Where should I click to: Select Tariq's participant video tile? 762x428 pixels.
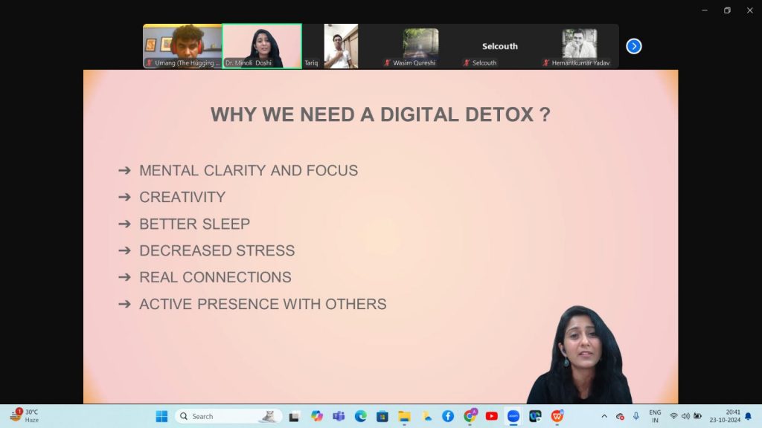[341, 46]
